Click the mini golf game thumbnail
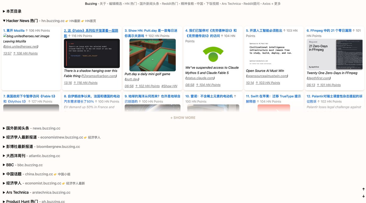 152,55
